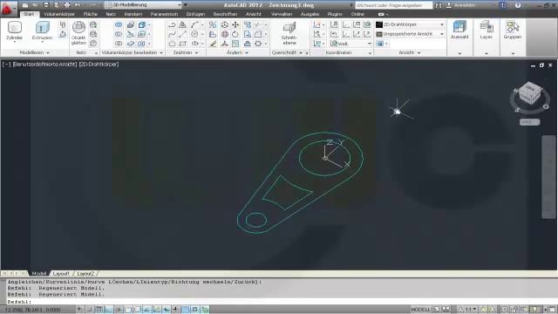Select the Move tool in Ändern
Image resolution: width=558 pixels, height=314 pixels.
pyautogui.click(x=235, y=25)
